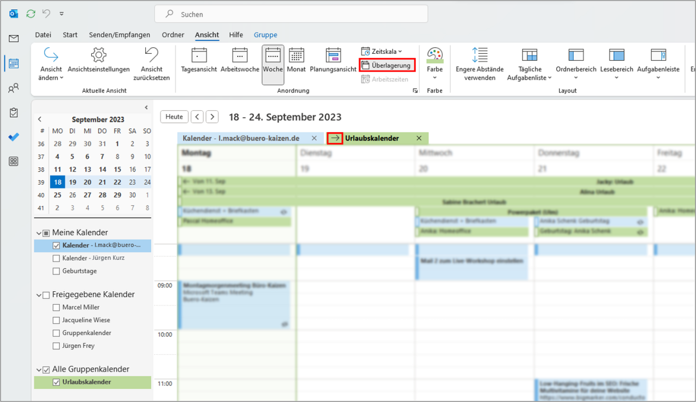Select September 25 in mini calendar
The image size is (696, 402).
pos(57,195)
